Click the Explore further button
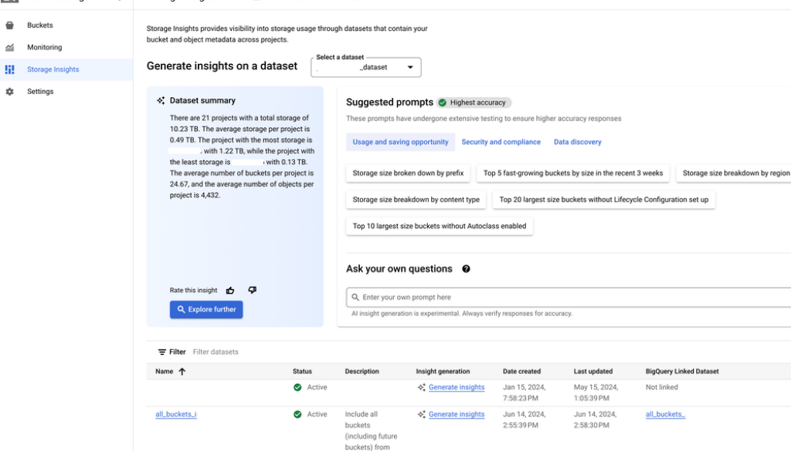This screenshot has width=791, height=451. 206,309
